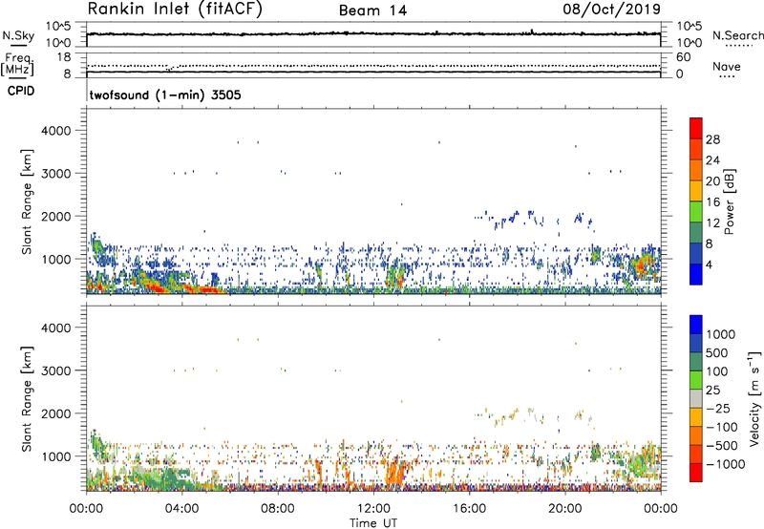Click the 'Power [dB]' colorbar label
This screenshot has height=529, width=764.
729,201
